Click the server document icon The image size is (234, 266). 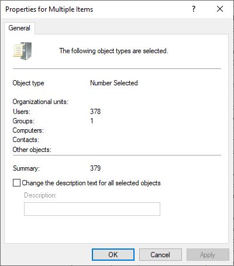pyautogui.click(x=22, y=51)
